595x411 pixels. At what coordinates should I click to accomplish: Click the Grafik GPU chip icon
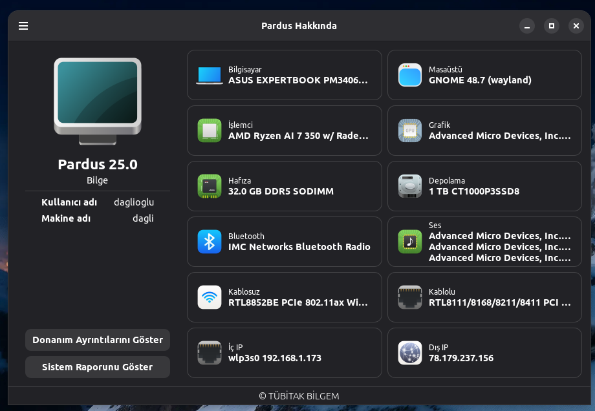click(x=409, y=131)
